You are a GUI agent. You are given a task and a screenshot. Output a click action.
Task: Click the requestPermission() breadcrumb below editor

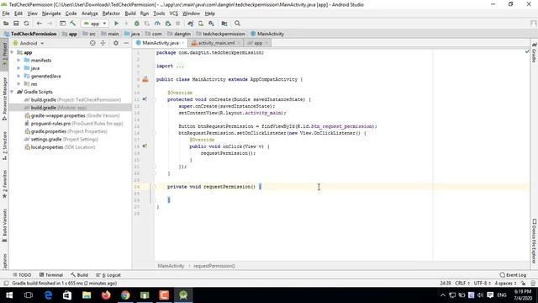214,266
